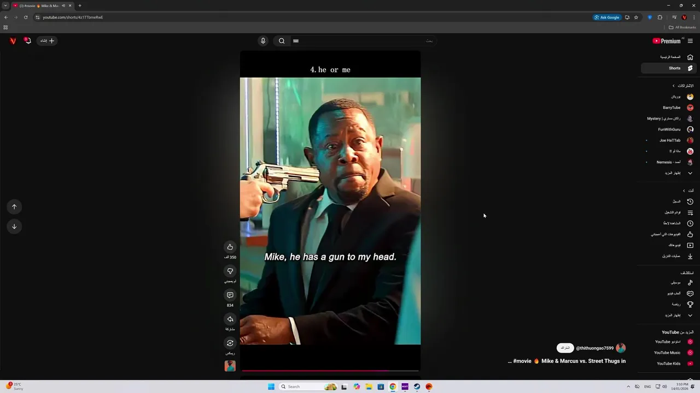Viewport: 700px width, 393px height.
Task: Open Downloads in sidebar
Action: 668,256
